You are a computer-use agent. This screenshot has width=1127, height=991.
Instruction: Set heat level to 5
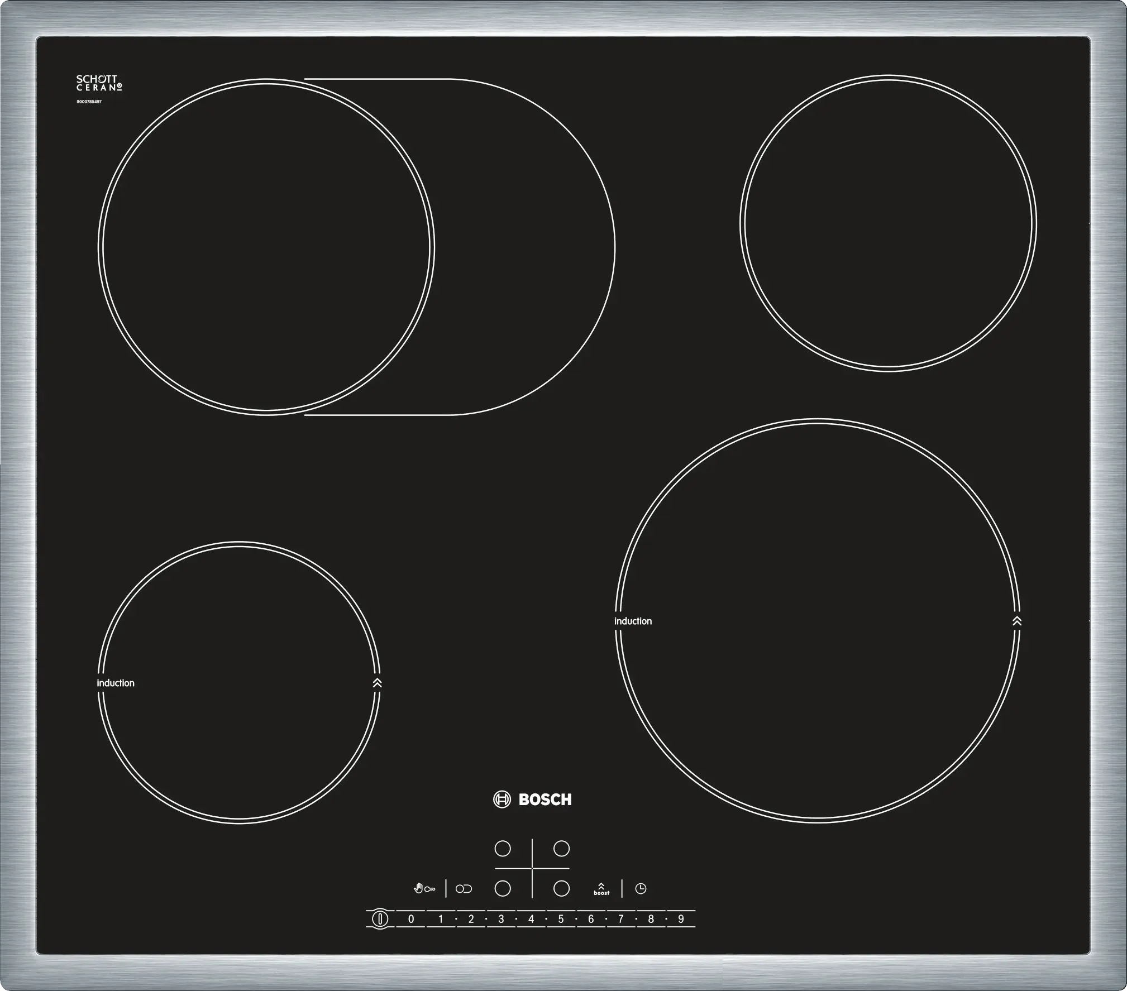pyautogui.click(x=561, y=919)
